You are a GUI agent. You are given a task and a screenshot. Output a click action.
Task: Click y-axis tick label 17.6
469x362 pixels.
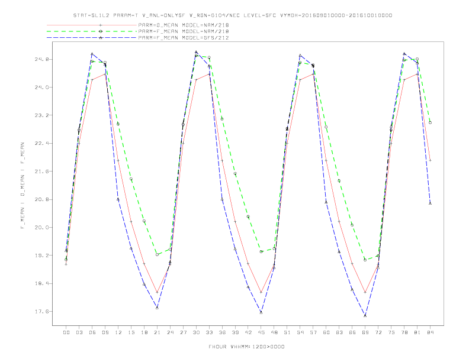pos(42,312)
